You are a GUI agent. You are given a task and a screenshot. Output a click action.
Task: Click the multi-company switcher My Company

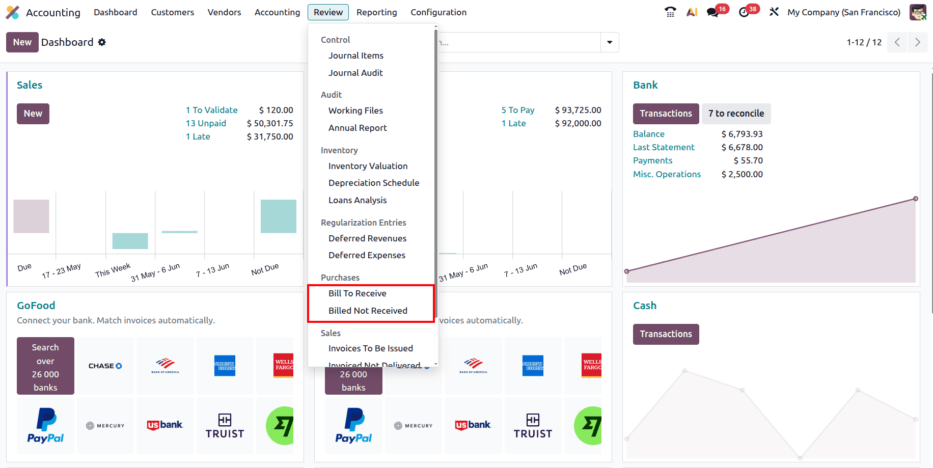[x=843, y=12]
